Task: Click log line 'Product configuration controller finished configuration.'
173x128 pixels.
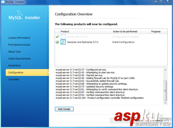Action: (100, 98)
